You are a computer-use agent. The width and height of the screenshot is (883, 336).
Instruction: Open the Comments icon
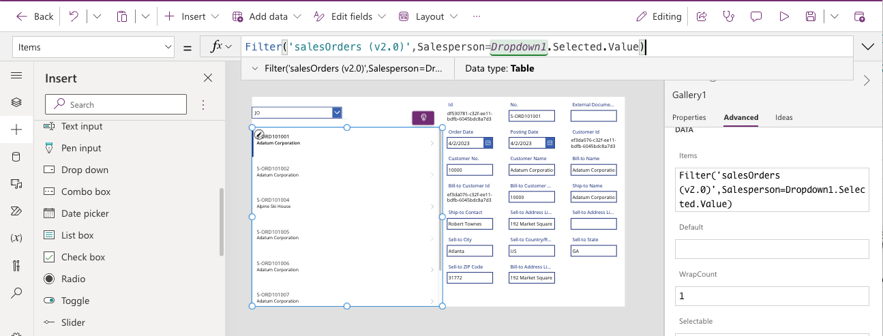[x=756, y=16]
